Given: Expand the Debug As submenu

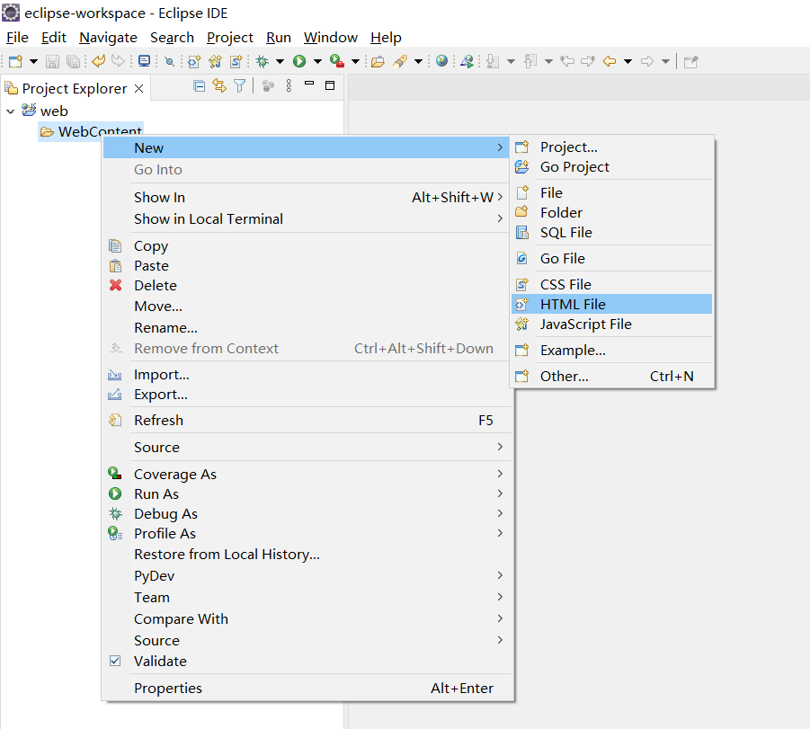Looking at the screenshot, I should [x=307, y=513].
